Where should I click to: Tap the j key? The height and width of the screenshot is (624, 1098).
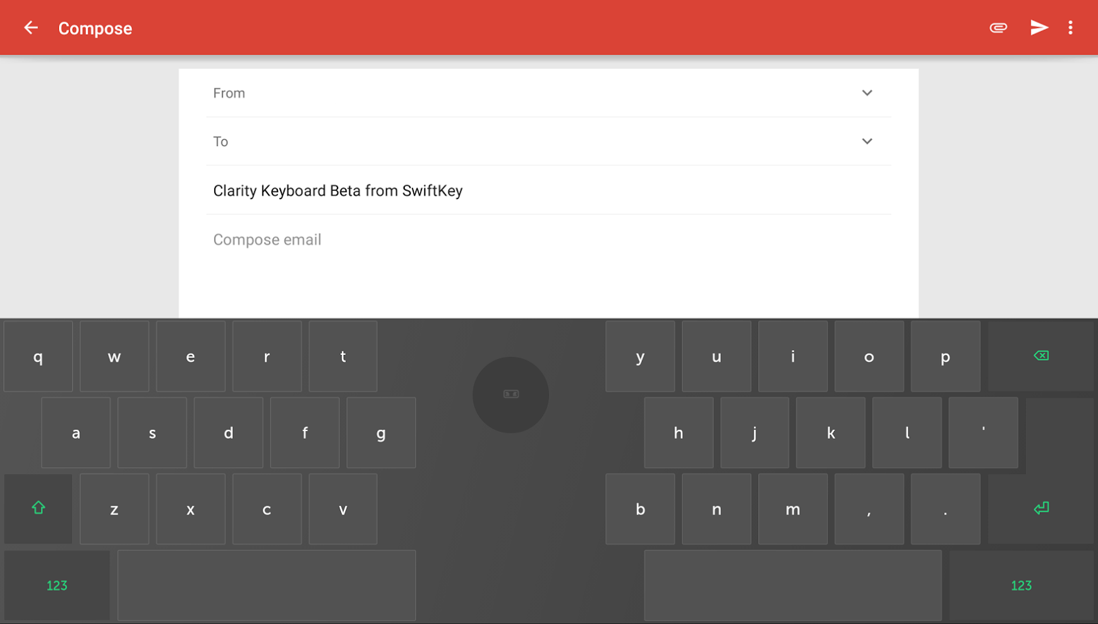coord(755,433)
